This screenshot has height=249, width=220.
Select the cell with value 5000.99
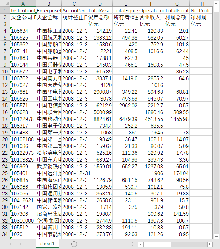(100, 112)
